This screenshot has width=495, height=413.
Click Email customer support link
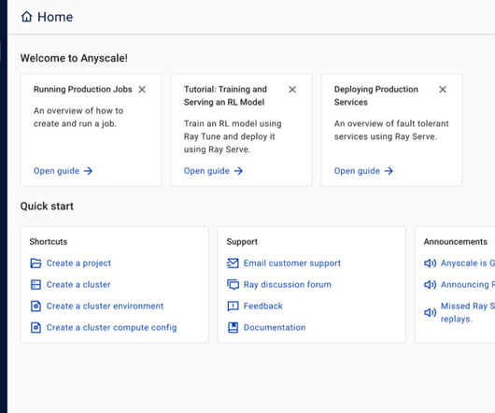pyautogui.click(x=292, y=263)
